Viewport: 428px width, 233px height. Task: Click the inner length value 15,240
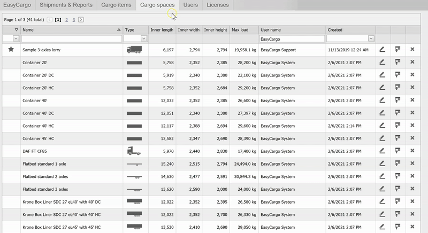[167, 164]
